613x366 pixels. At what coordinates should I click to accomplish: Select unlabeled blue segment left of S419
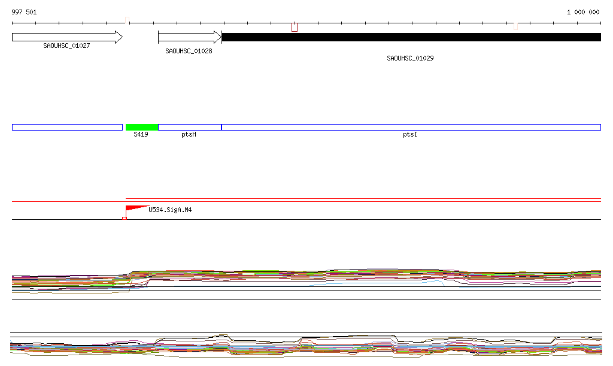click(x=67, y=127)
